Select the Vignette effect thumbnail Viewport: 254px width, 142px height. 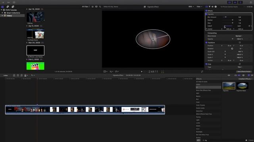click(x=229, y=86)
